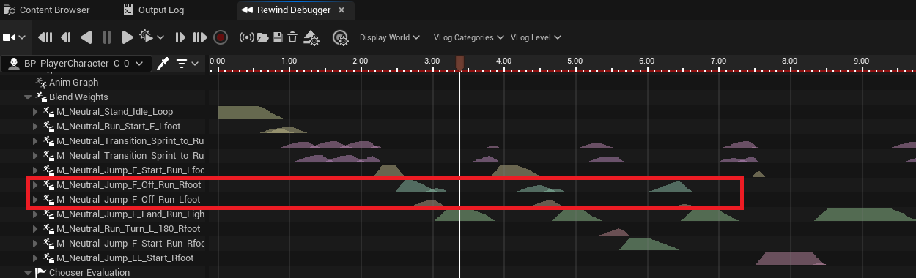Viewport: 916px width, 278px height.
Task: Open the track filter options dropdown
Action: click(x=187, y=64)
